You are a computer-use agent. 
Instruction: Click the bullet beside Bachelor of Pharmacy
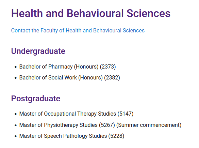point(16,67)
